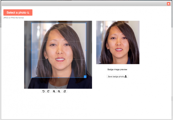The width and height of the screenshot is (173, 120).
Task: Click the top edge midpoint crop handle
Action: [x=59, y=23]
